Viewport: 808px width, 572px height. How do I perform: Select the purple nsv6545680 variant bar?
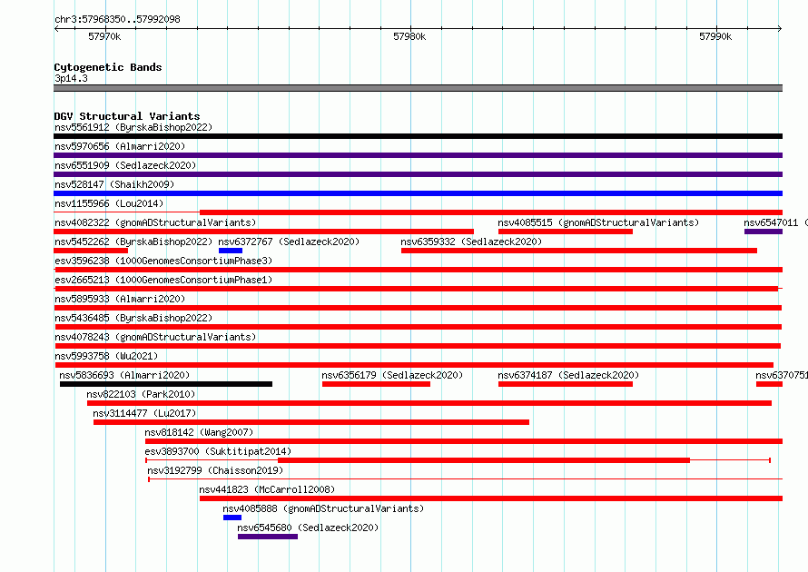tap(268, 537)
